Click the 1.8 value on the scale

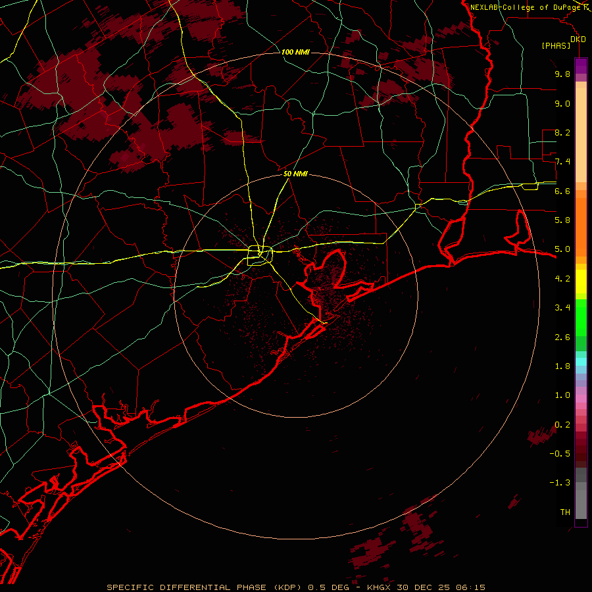click(x=562, y=366)
